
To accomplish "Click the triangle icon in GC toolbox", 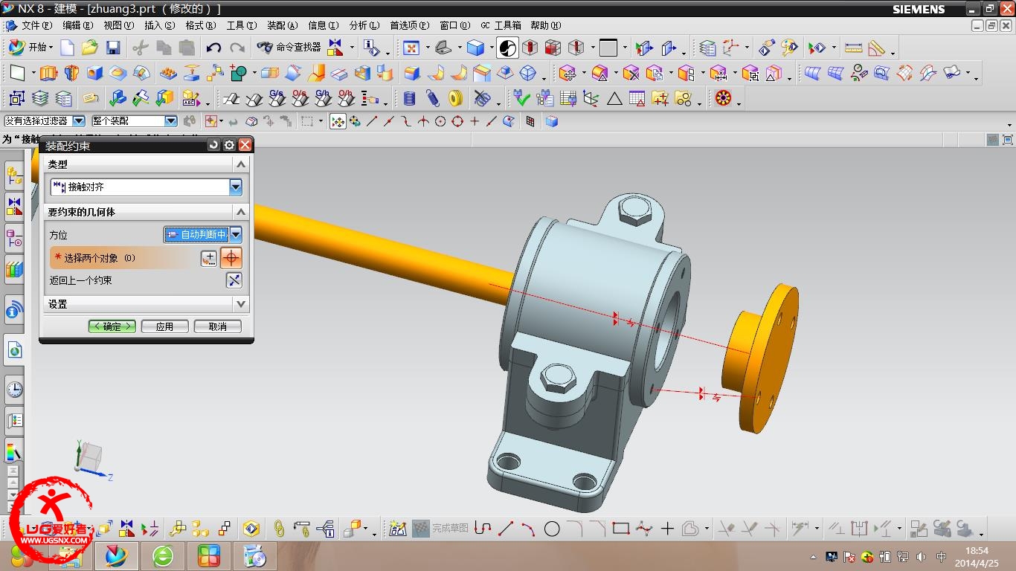I will click(614, 98).
